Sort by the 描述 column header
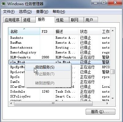The height and width of the screenshot is (122, 123). point(66,31)
